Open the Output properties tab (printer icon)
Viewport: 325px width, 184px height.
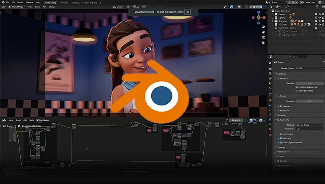pyautogui.click(x=270, y=74)
